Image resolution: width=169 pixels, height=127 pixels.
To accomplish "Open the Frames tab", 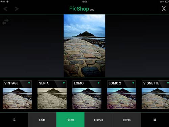I will [x=98, y=120].
